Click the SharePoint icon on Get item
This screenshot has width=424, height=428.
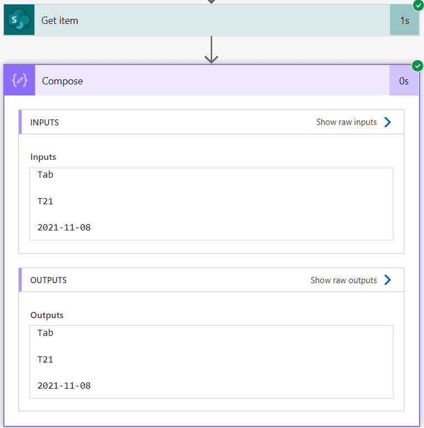(19, 19)
